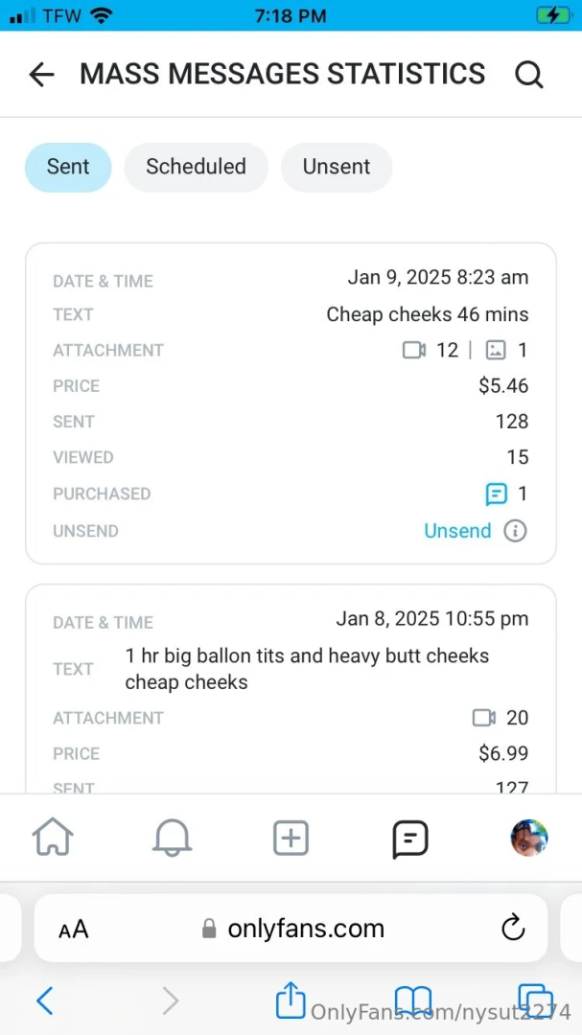
Task: Switch to the Unsent tab
Action: pos(336,167)
